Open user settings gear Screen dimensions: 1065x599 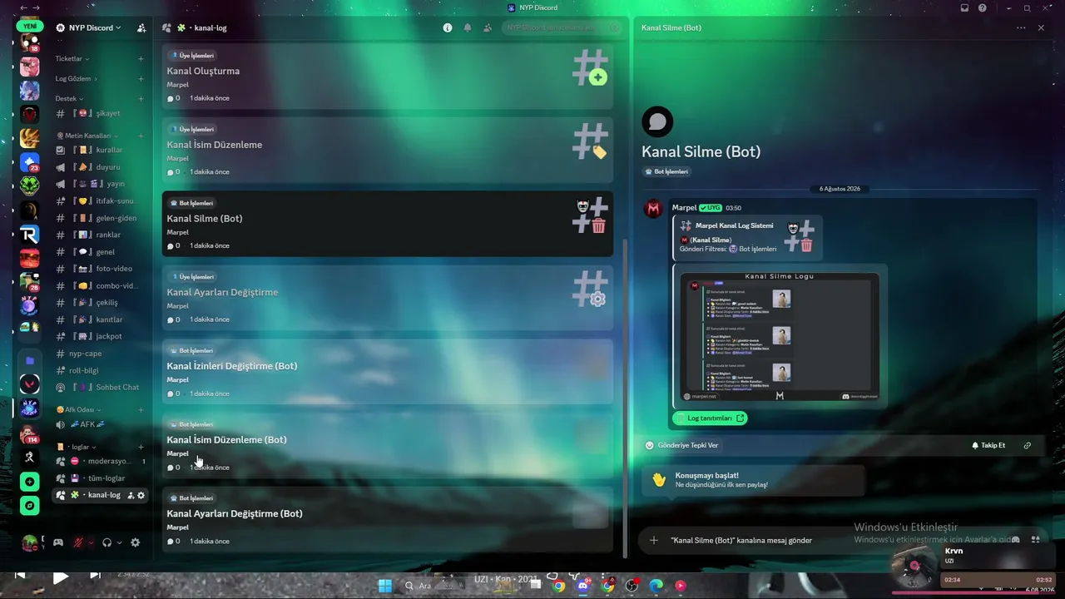pos(135,542)
